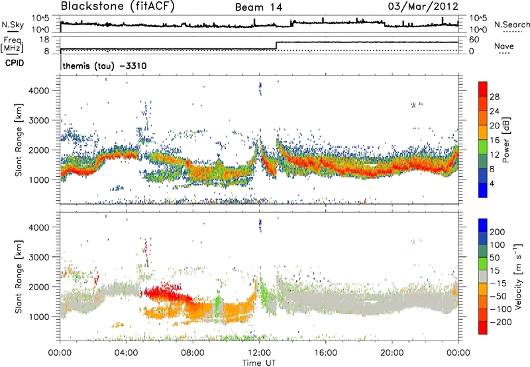Click the '200' tick on velocity colorbar
Screen dimensions: 530x367
coord(498,232)
